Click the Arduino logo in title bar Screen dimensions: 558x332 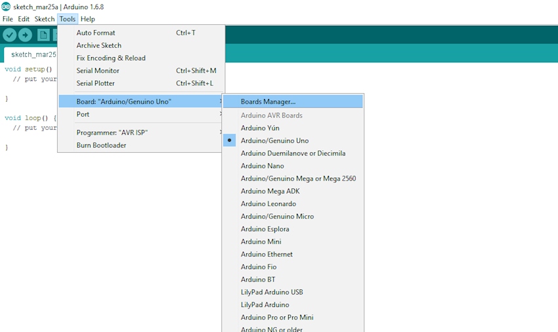6,7
